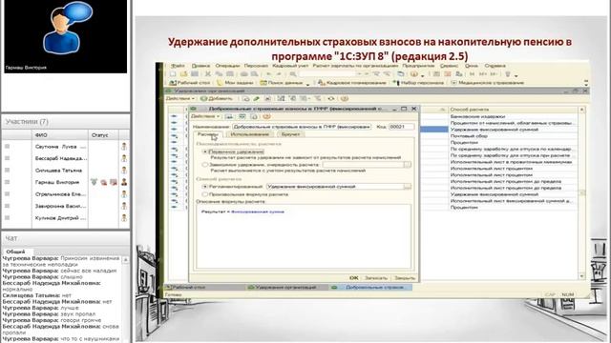611x343 pixels.
Task: Click the chat panel scrollbar up arrow
Action: point(125,260)
